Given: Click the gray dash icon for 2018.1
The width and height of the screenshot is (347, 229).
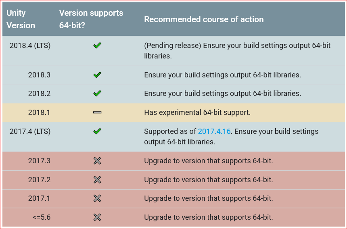Looking at the screenshot, I should coord(97,112).
